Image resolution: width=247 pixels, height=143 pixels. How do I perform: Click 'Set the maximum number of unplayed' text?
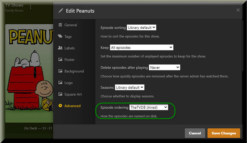pos(153,56)
